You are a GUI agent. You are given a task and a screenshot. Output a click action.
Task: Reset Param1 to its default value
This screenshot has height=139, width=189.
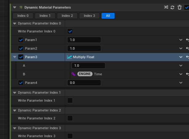pos(187,40)
